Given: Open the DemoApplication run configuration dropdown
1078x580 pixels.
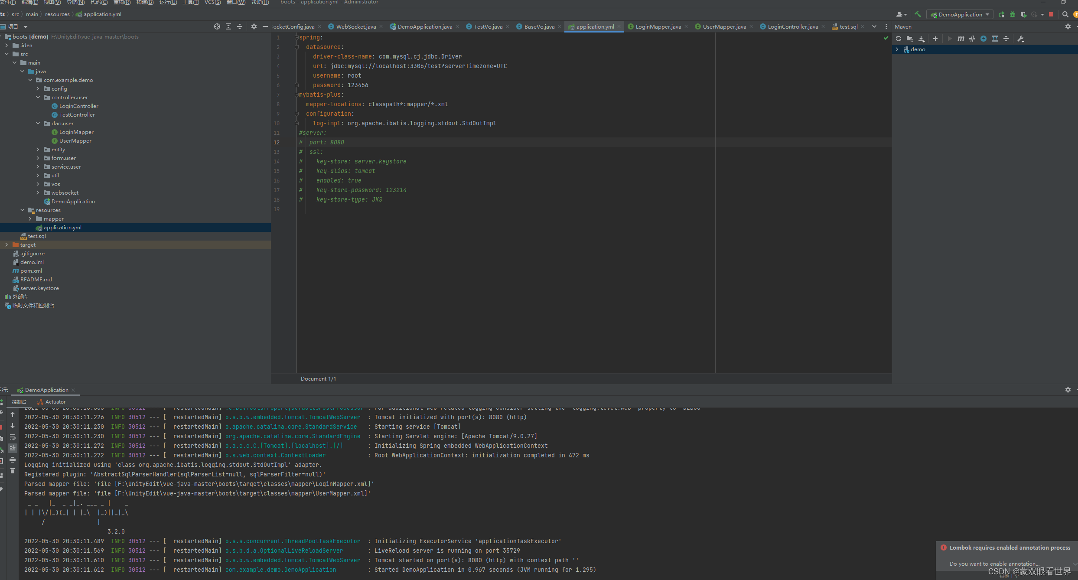Looking at the screenshot, I should click(960, 14).
